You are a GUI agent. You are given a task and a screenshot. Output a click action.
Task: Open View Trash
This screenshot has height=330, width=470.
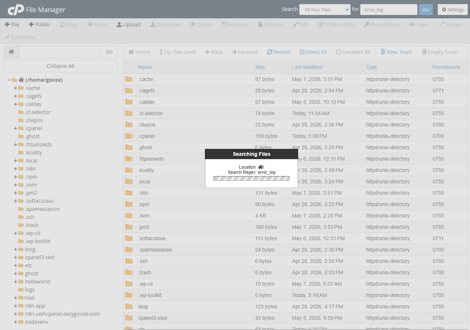(x=396, y=52)
